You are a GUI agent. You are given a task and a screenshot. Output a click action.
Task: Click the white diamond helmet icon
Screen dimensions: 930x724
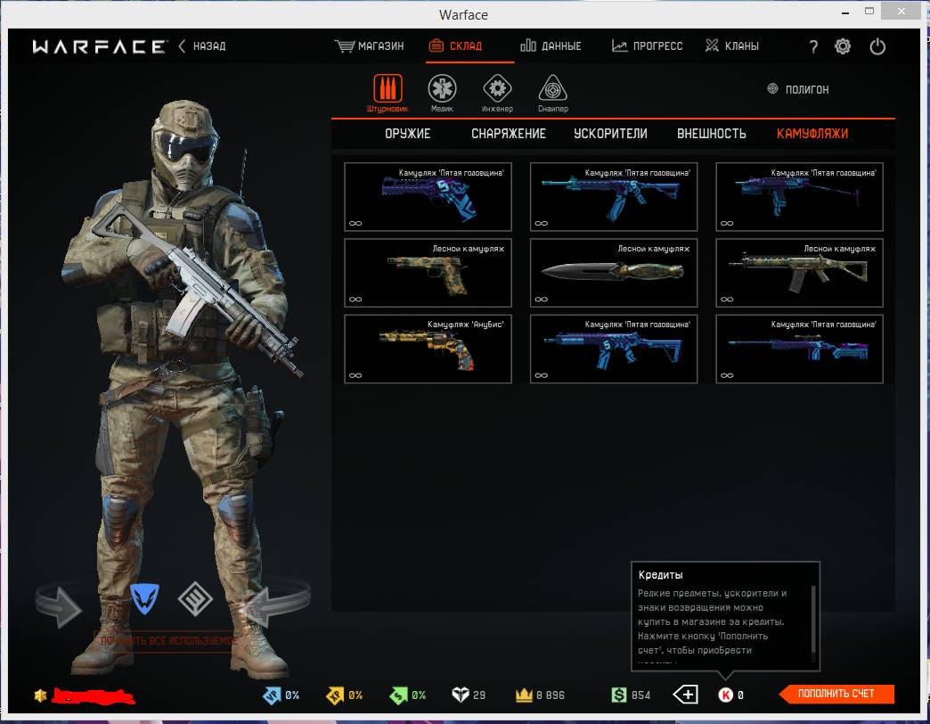461,695
